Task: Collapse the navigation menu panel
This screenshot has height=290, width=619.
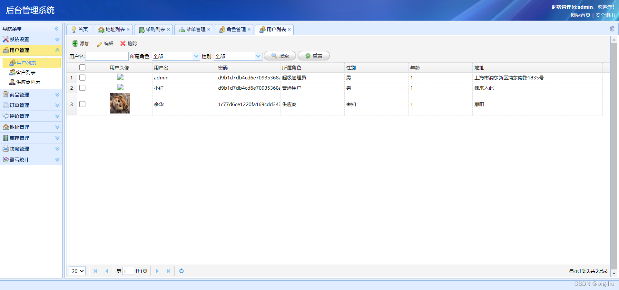Action: (x=57, y=29)
